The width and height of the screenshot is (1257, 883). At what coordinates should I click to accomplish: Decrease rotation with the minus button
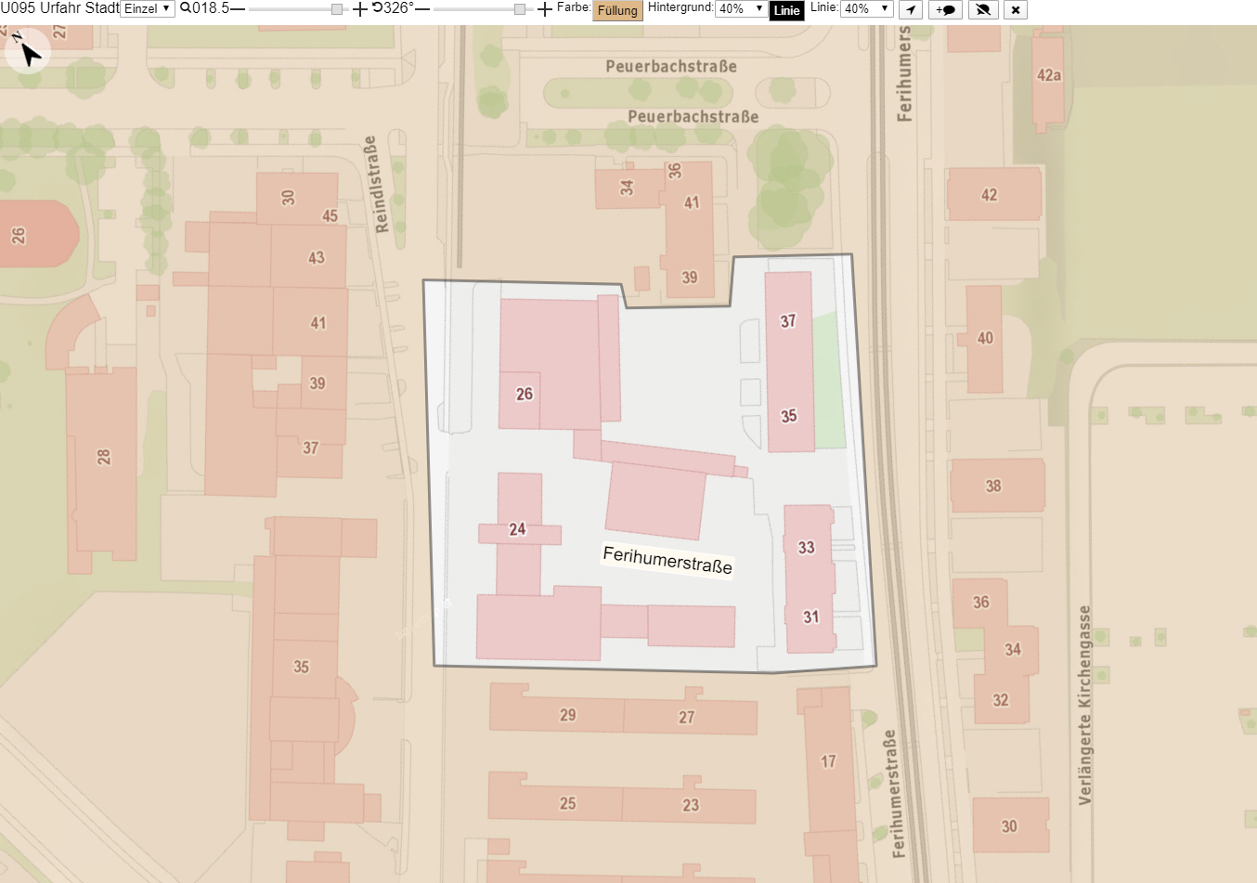pos(422,8)
